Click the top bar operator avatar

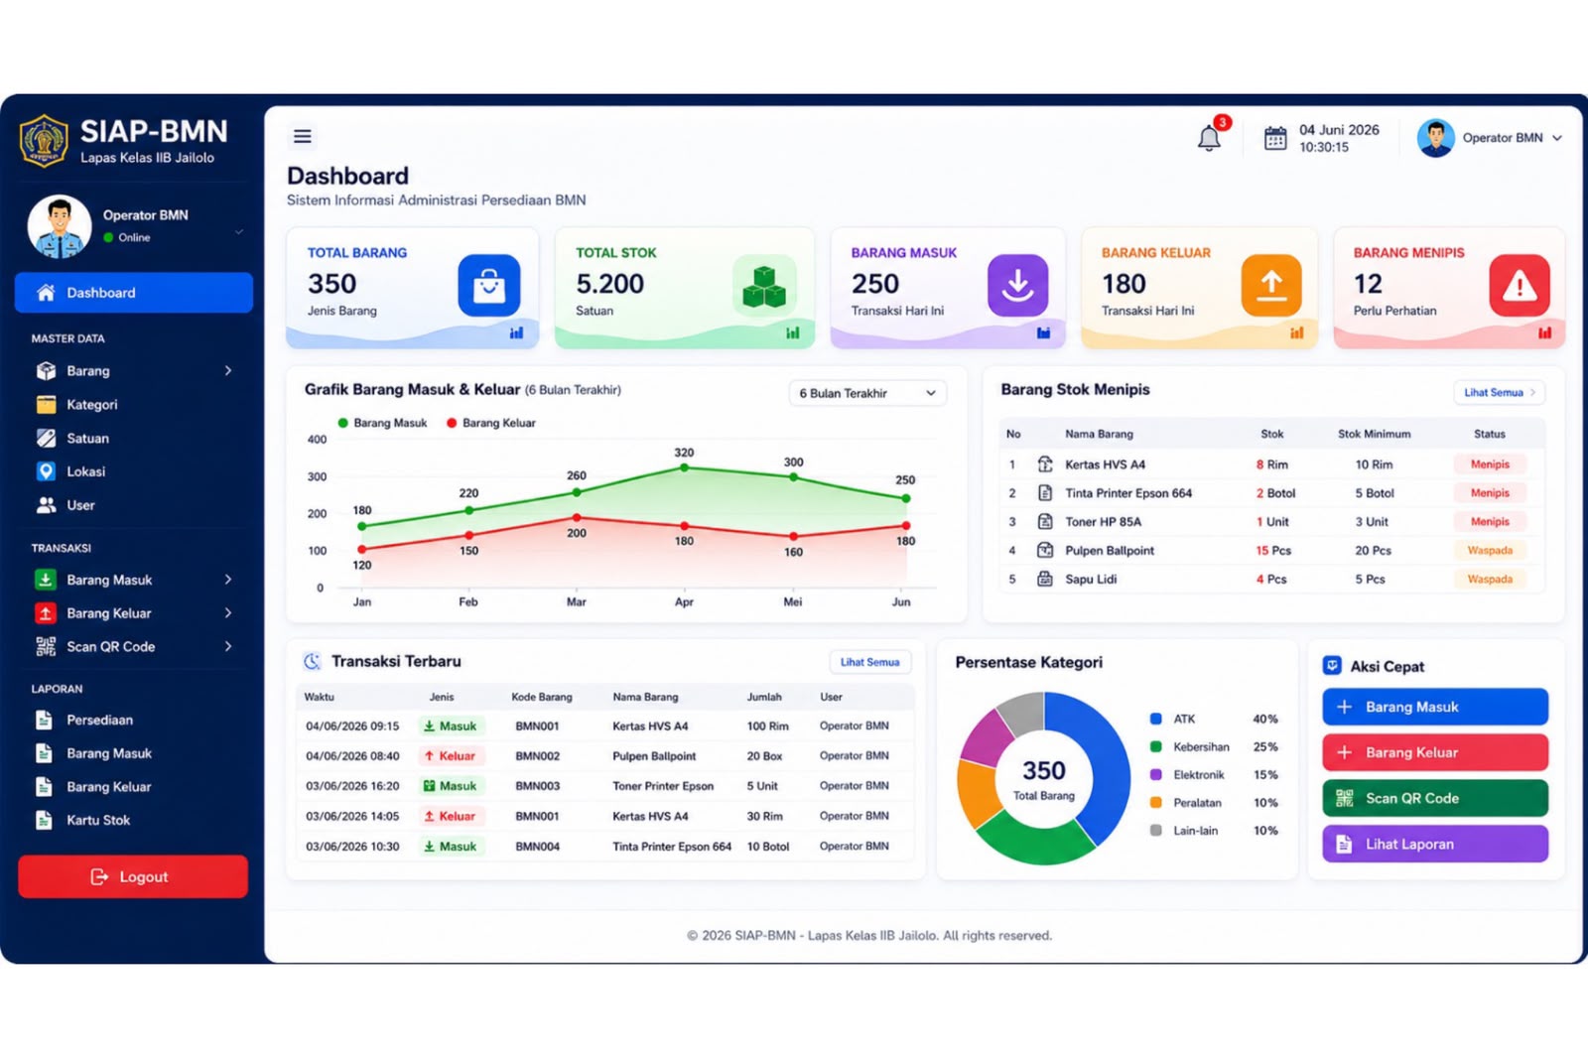(1435, 138)
